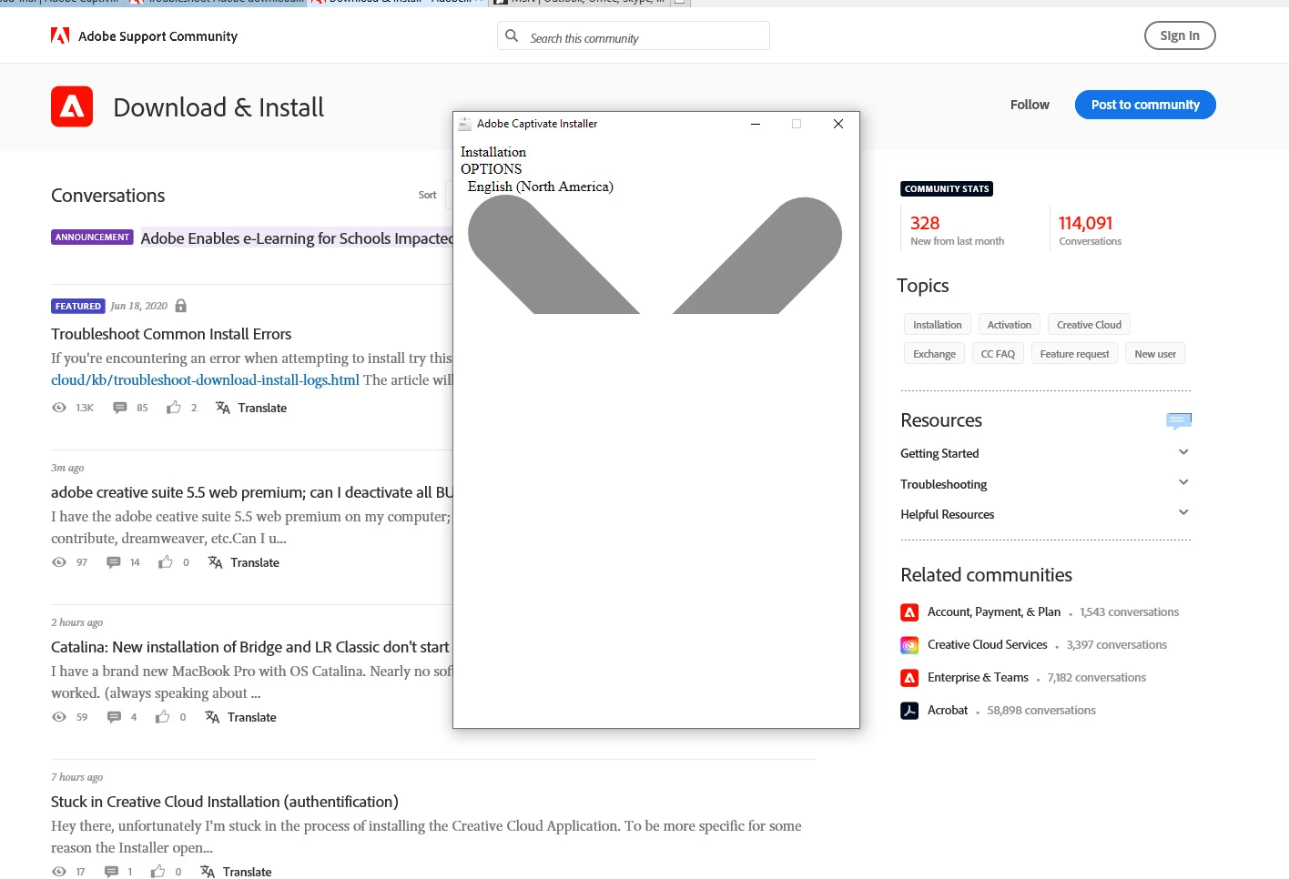The image size is (1289, 879).
Task: Focus the Search this community field
Action: point(634,35)
